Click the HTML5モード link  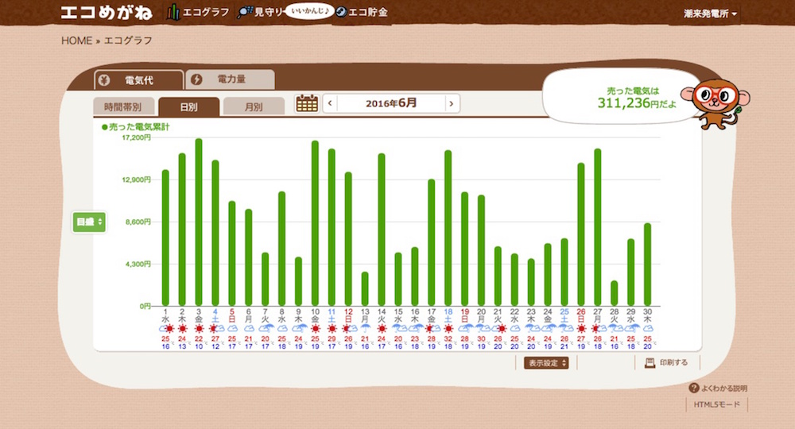(x=716, y=404)
